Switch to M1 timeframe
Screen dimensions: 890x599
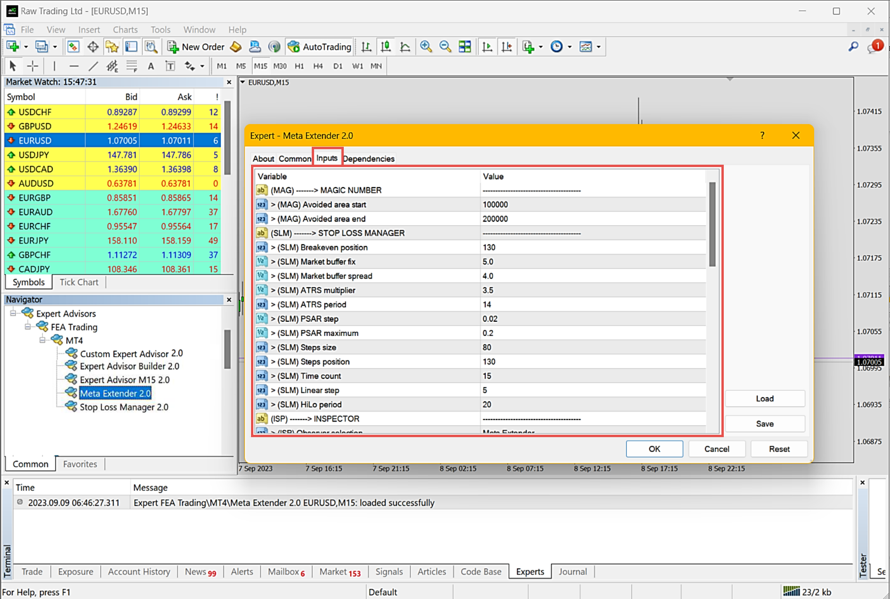pyautogui.click(x=222, y=66)
